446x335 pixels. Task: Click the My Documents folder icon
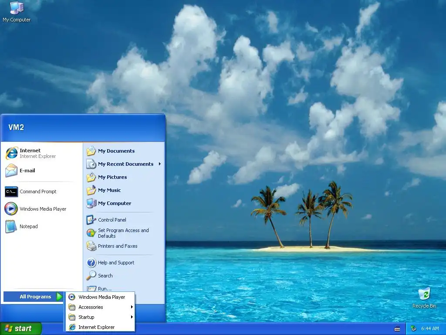(x=91, y=151)
